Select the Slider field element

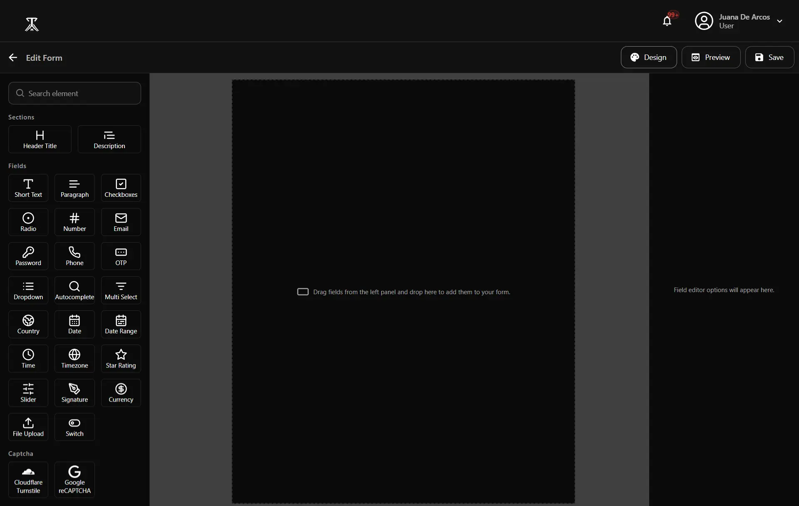28,393
